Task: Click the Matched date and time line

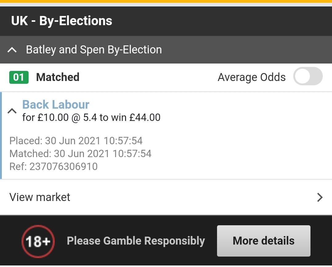Action: click(80, 153)
